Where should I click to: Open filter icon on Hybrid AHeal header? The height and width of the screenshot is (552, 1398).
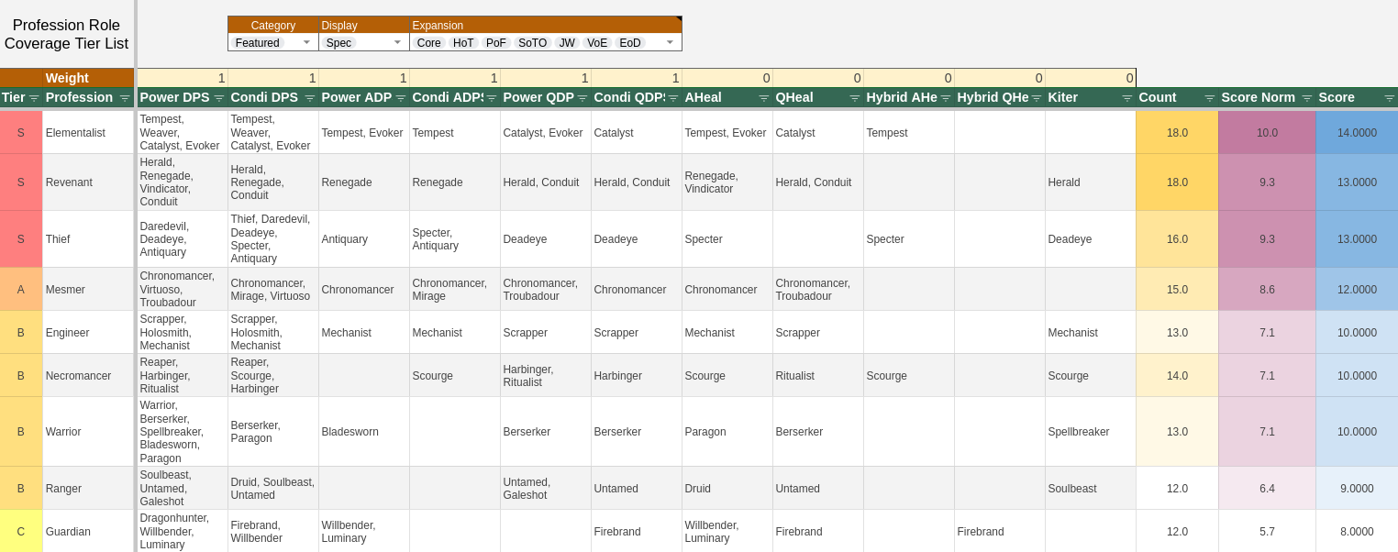(946, 98)
